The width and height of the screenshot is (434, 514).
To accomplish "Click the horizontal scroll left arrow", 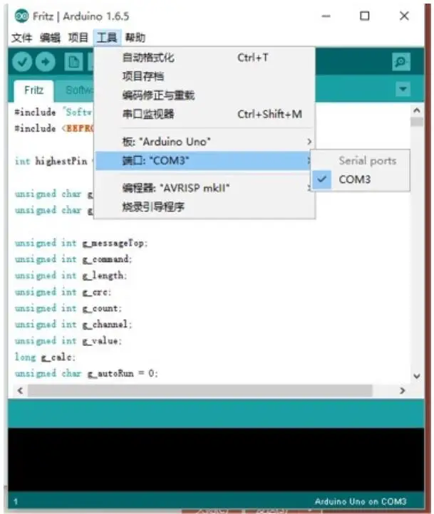I will click(21, 390).
